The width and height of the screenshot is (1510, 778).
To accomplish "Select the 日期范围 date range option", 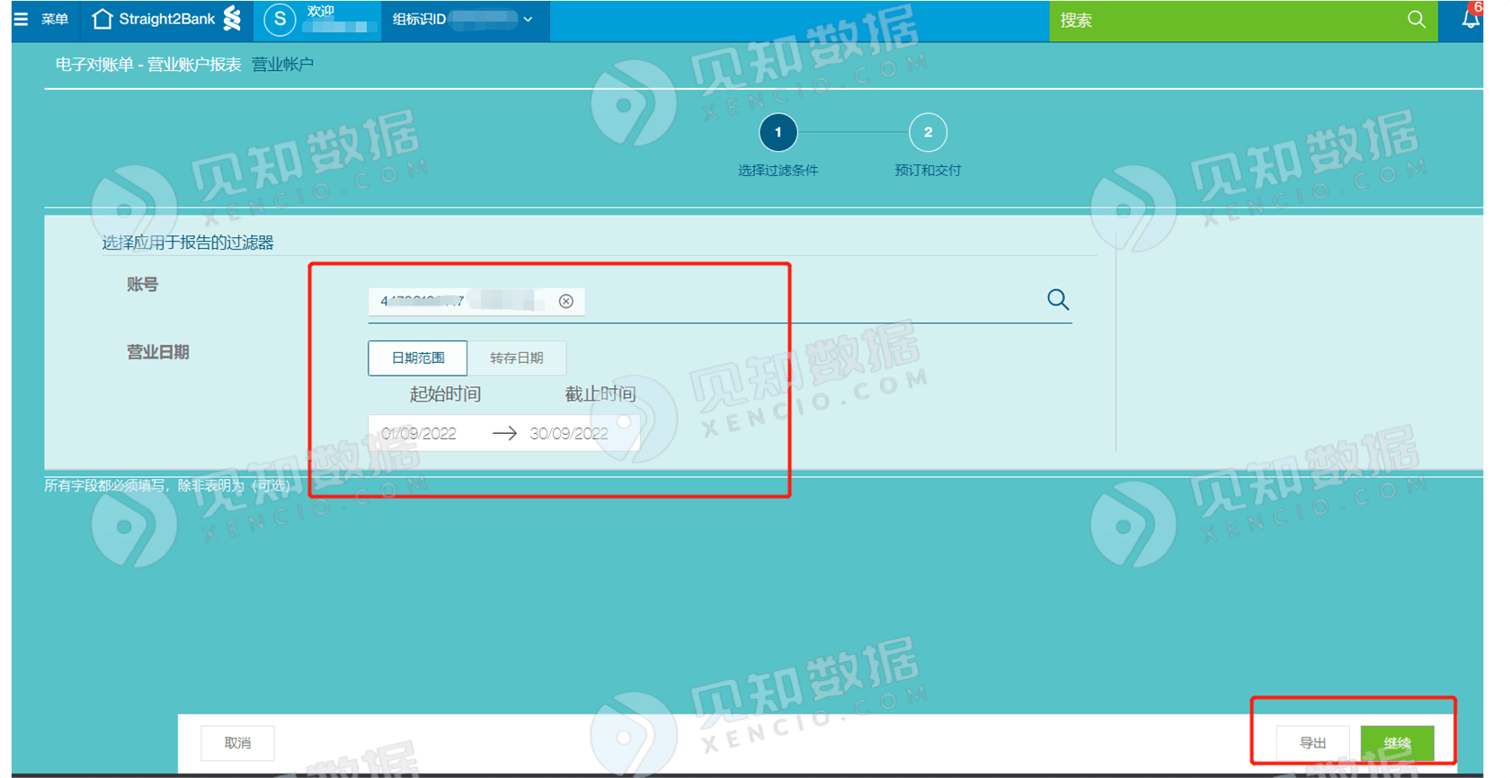I will [x=418, y=358].
